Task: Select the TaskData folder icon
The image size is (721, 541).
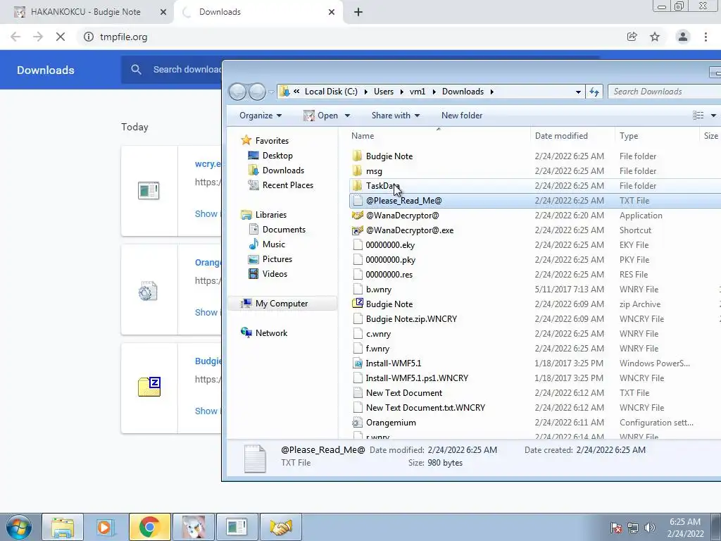Action: 357,186
